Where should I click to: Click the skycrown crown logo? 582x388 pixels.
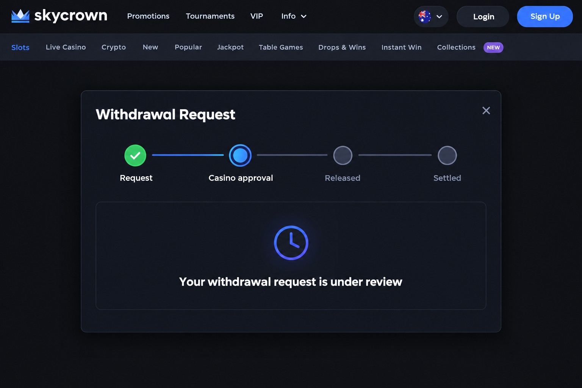click(20, 16)
